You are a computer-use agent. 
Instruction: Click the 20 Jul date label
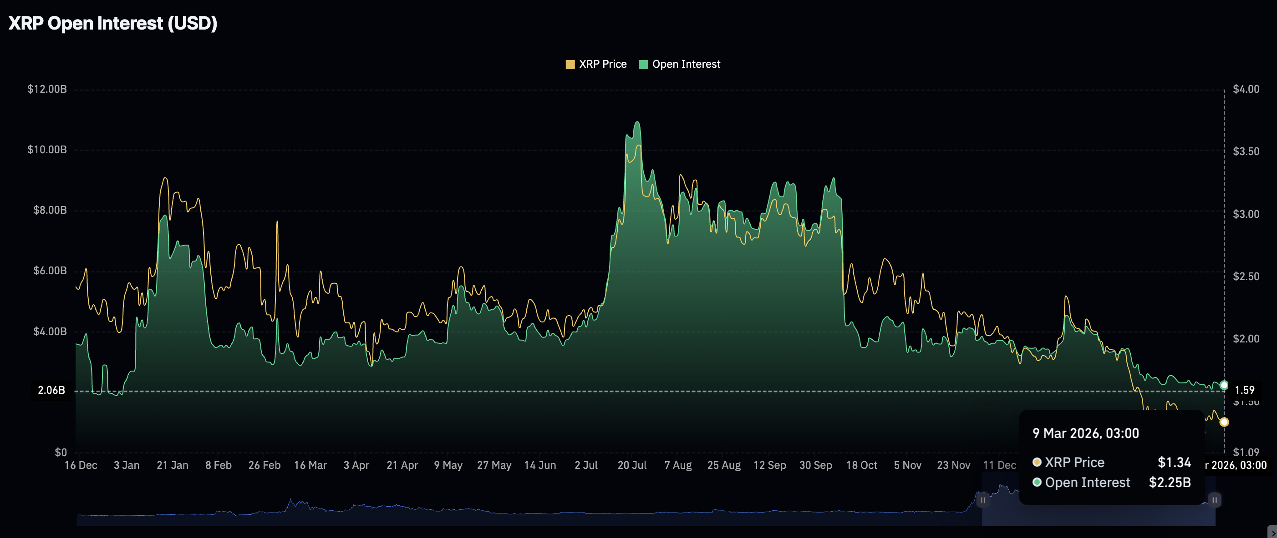pos(631,465)
